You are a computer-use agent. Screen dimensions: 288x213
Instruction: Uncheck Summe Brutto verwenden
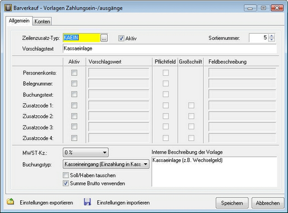tap(66, 183)
